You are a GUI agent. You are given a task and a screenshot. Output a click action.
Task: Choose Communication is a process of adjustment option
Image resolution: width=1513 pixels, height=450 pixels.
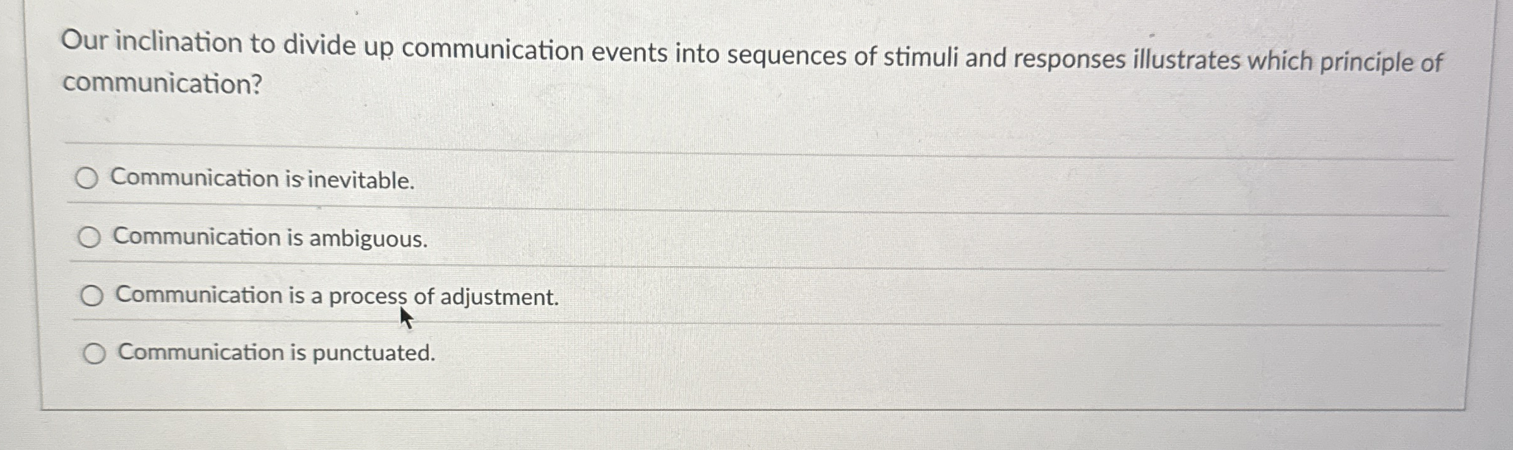click(x=92, y=295)
